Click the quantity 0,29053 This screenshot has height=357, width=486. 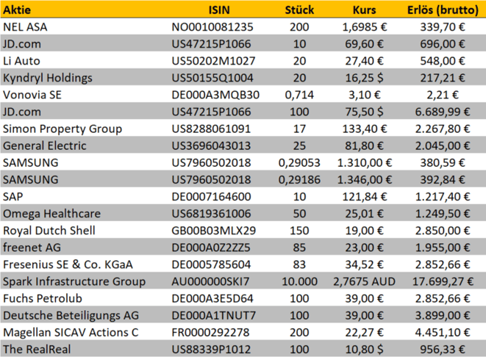click(x=299, y=163)
